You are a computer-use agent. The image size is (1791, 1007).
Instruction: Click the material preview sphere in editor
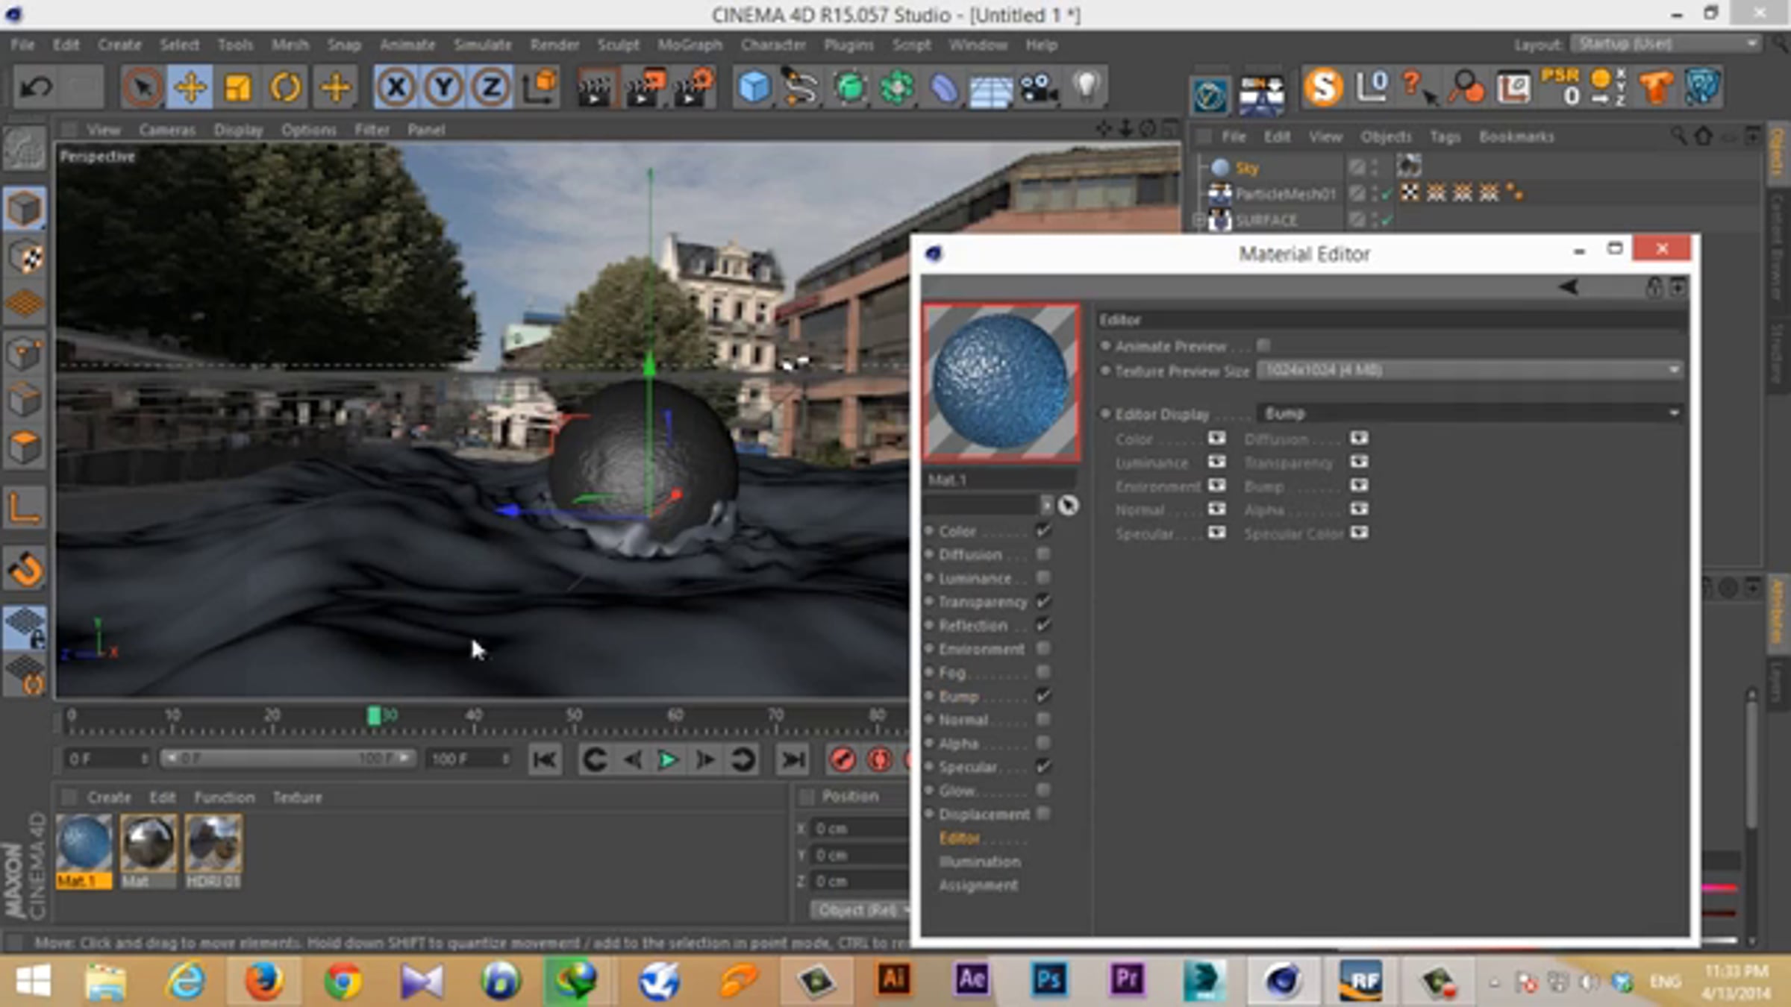pyautogui.click(x=1001, y=382)
